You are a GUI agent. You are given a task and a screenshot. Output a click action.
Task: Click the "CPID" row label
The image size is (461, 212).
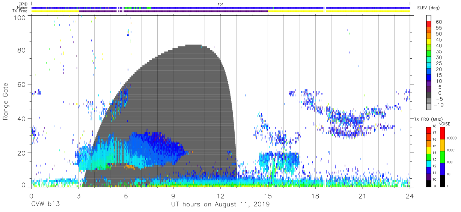[x=23, y=4]
